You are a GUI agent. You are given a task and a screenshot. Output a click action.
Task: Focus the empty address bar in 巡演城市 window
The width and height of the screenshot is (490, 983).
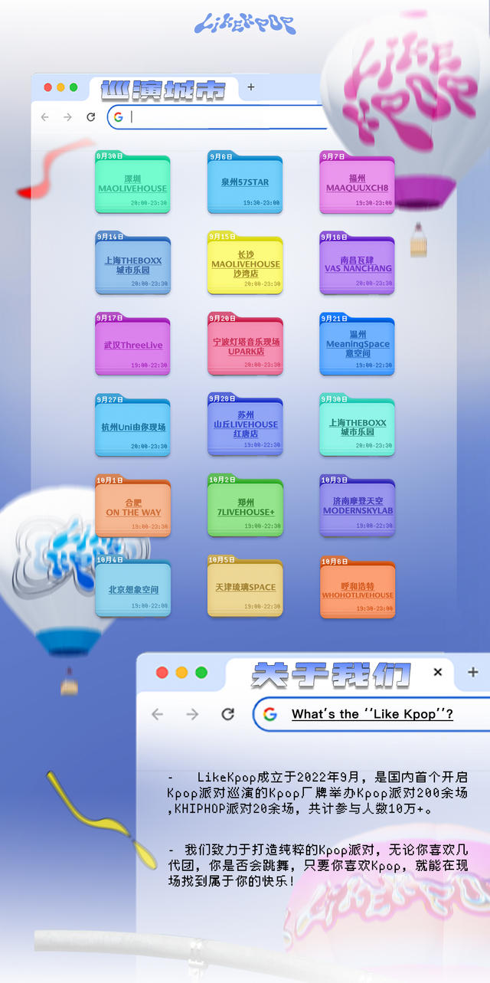tap(218, 117)
